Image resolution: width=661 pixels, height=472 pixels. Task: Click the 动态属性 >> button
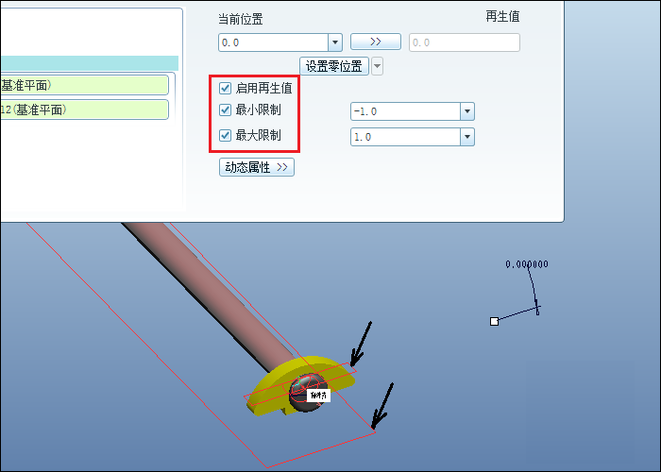click(x=256, y=167)
